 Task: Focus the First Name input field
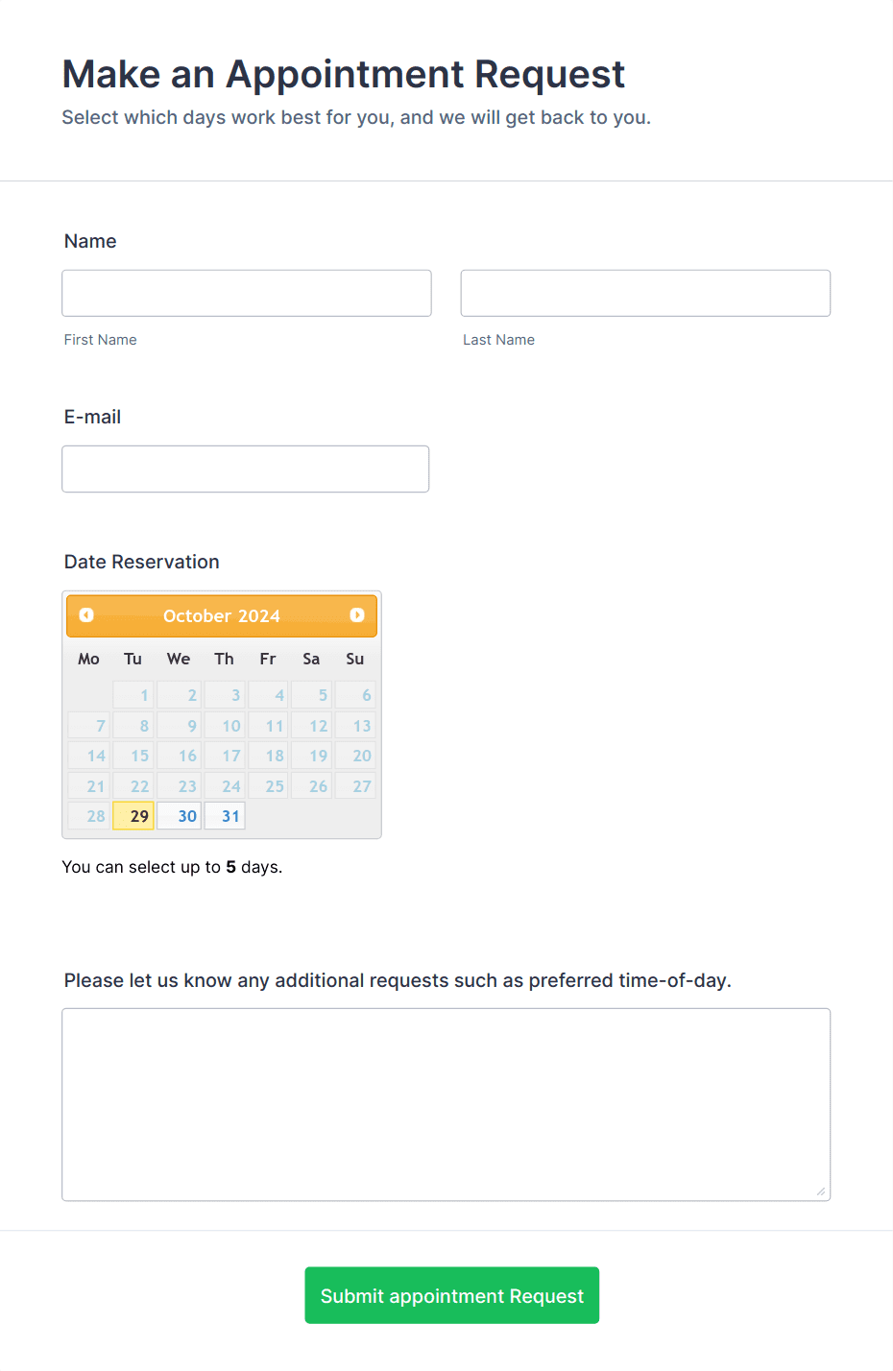pyautogui.click(x=246, y=293)
